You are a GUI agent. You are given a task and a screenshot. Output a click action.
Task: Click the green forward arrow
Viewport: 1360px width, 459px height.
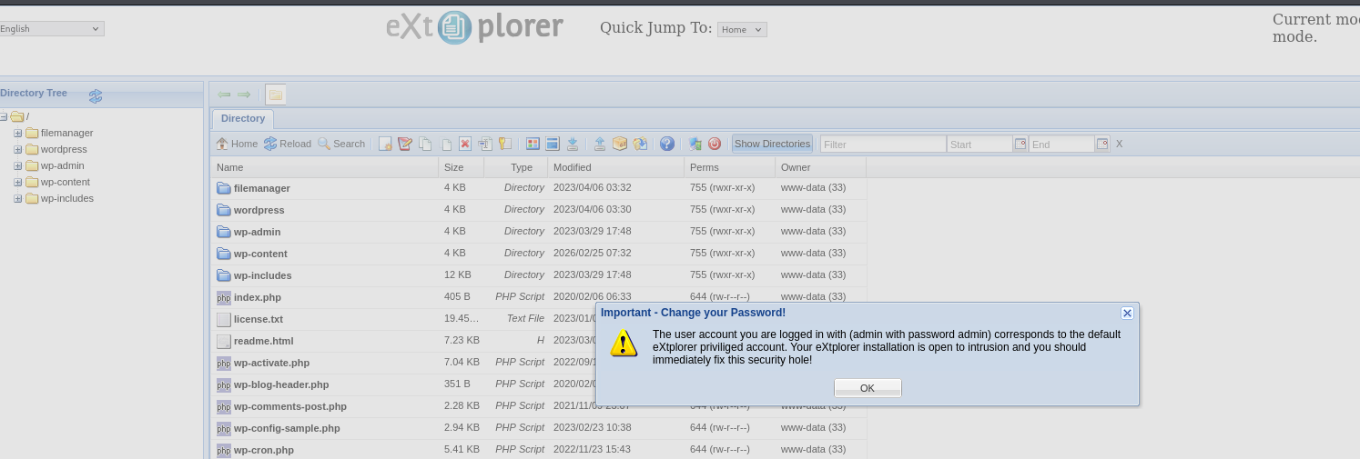click(244, 95)
